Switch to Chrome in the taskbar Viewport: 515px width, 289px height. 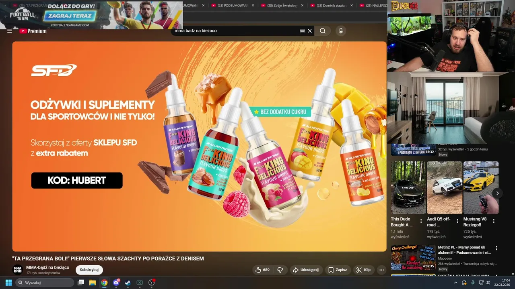(104, 283)
